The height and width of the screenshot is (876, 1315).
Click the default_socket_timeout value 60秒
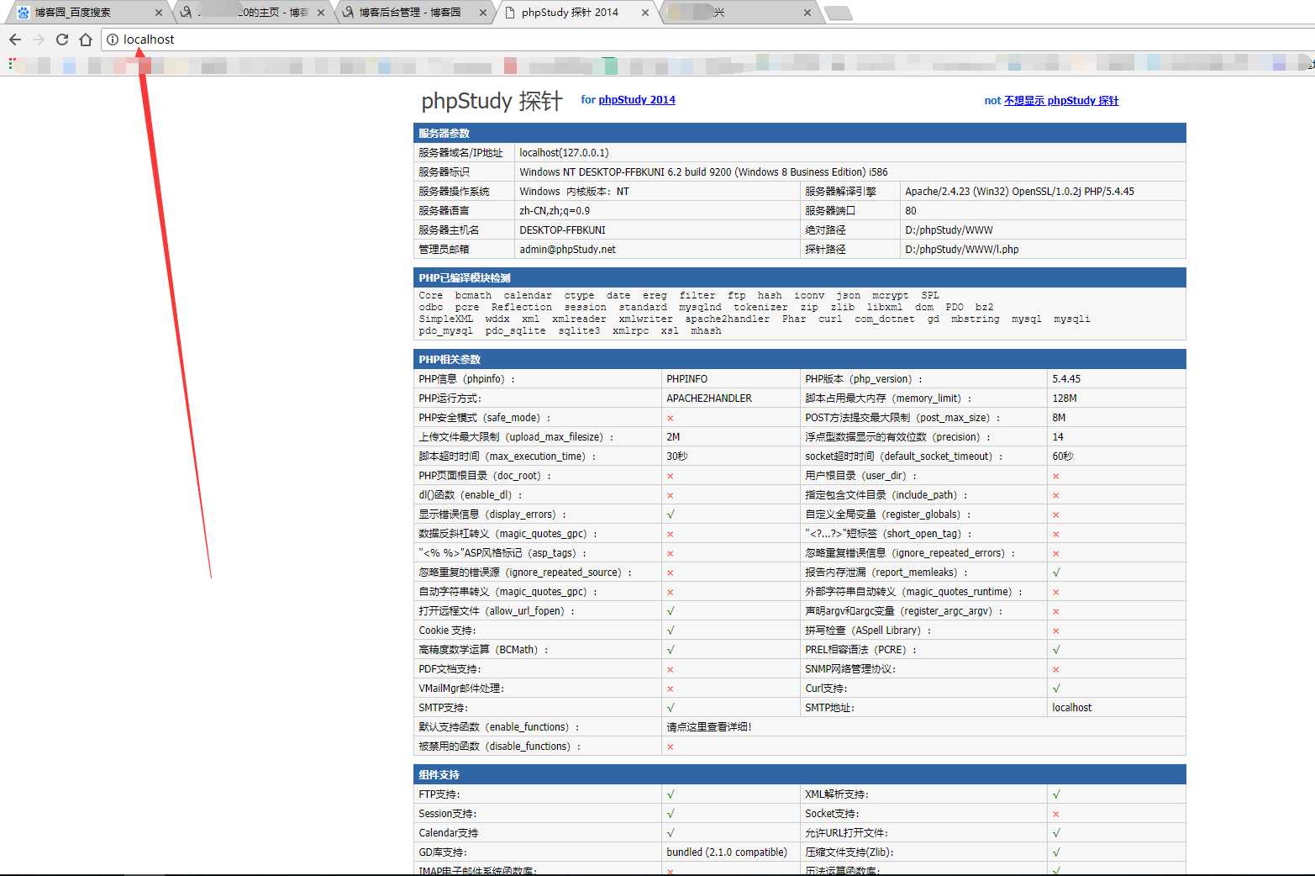[1063, 456]
